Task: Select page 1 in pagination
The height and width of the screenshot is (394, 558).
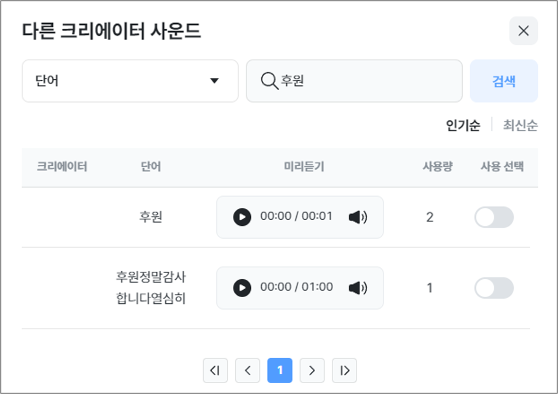Action: tap(280, 370)
